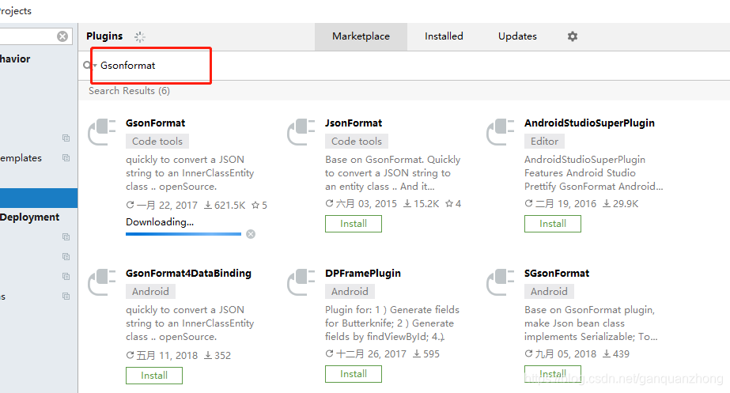Click the Plugins heading
This screenshot has height=393, width=730.
coord(104,36)
